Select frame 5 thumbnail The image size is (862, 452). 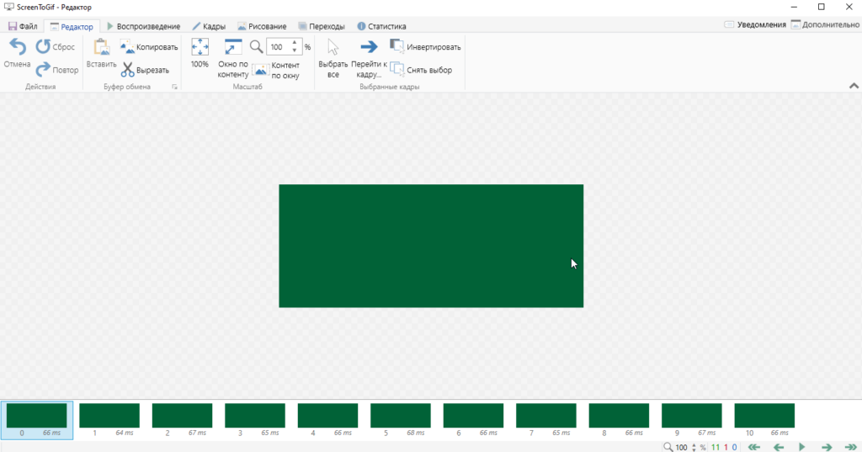coord(400,420)
